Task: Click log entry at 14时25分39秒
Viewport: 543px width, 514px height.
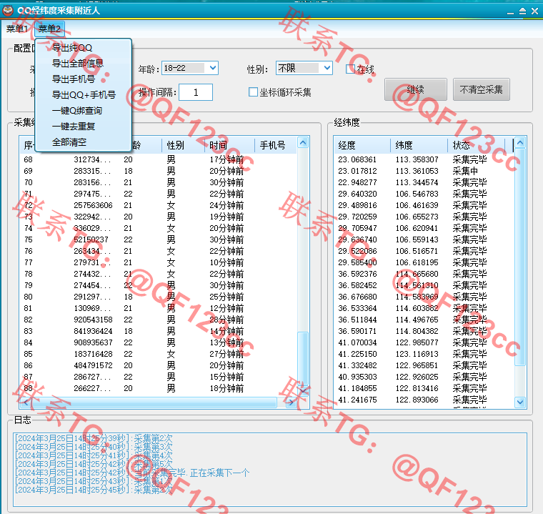Action: [94, 438]
